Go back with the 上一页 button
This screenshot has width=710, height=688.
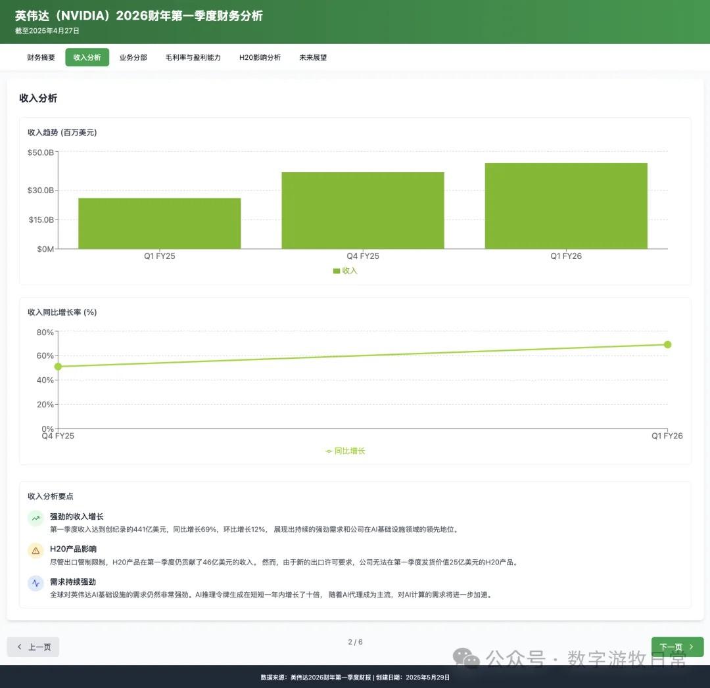(33, 647)
